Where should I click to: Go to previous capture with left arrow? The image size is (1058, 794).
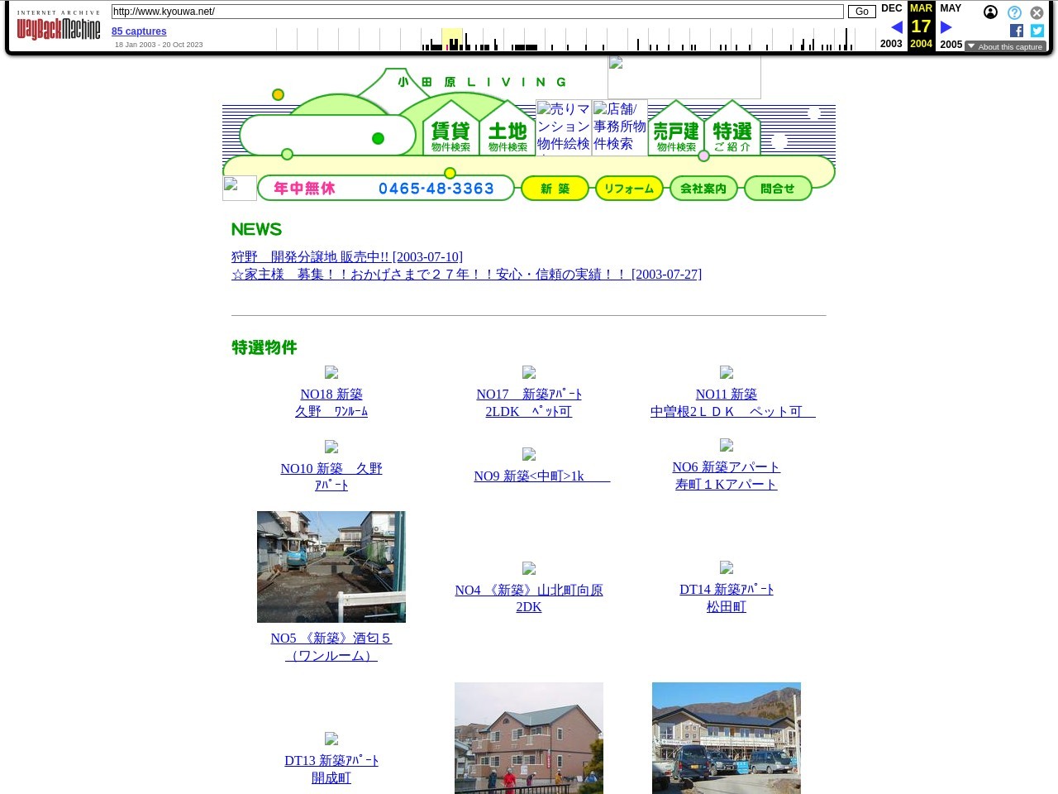tap(896, 27)
